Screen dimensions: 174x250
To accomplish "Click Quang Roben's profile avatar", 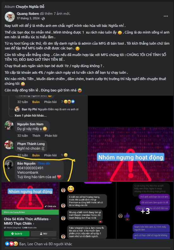I will tap(10, 16).
